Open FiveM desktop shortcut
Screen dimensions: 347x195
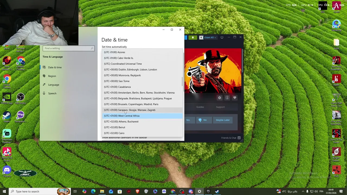click(x=336, y=7)
